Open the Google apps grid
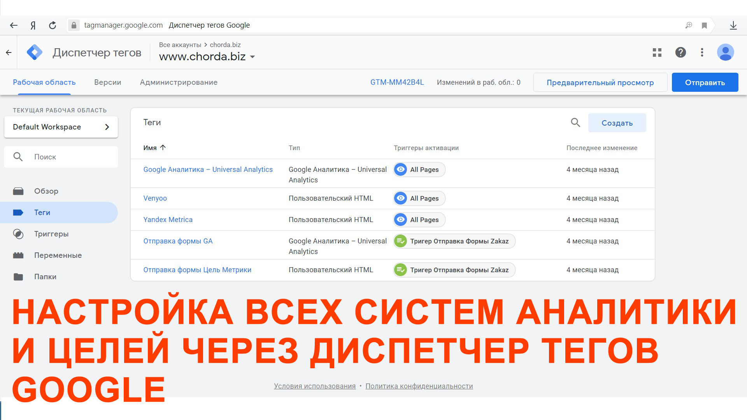This screenshot has height=420, width=747. [657, 52]
